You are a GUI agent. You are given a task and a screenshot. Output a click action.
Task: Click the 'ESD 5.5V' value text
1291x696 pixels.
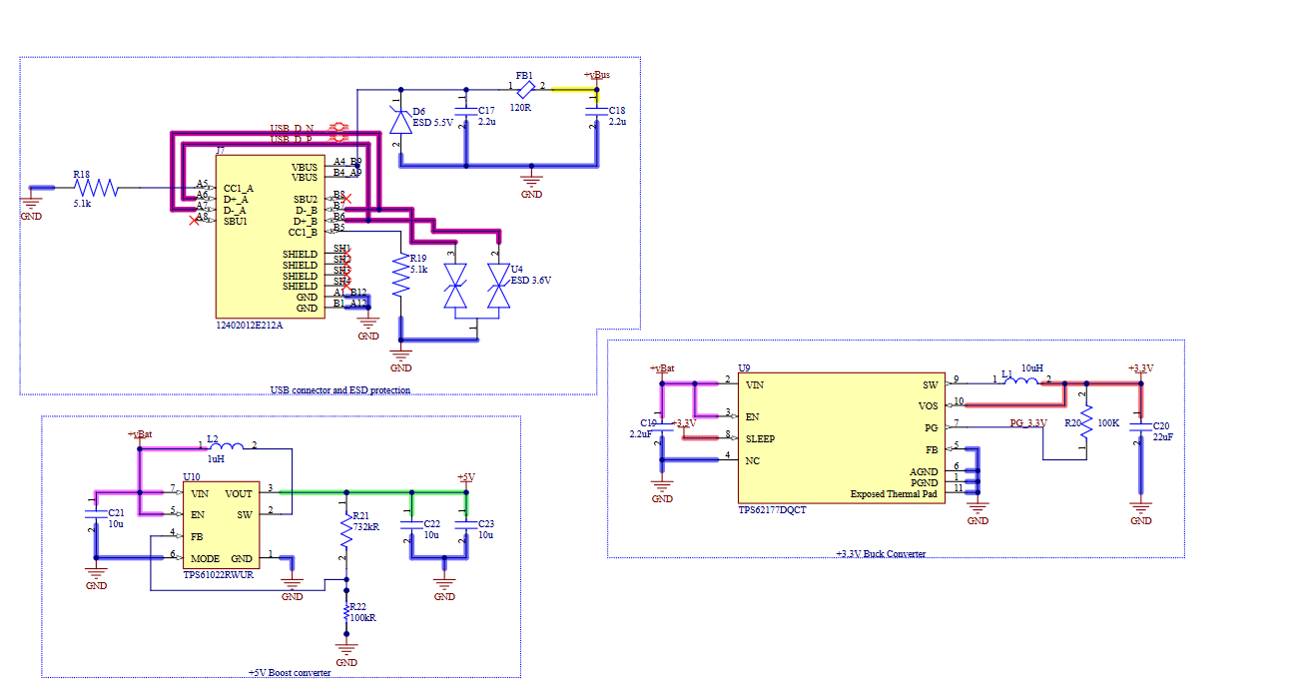click(x=432, y=122)
